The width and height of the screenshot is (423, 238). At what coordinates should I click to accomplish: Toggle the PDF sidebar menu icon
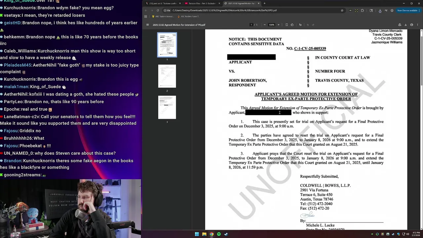pyautogui.click(x=148, y=25)
